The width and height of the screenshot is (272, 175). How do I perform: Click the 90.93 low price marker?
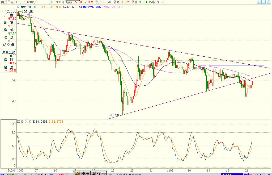[116, 115]
